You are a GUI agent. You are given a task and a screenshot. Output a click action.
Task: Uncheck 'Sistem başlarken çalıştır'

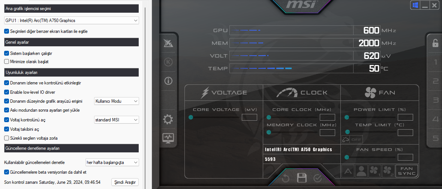(x=6, y=53)
